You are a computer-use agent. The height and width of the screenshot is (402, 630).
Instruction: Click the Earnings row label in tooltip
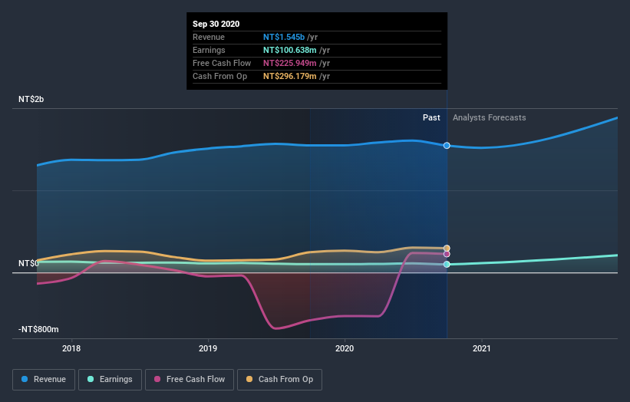[209, 50]
